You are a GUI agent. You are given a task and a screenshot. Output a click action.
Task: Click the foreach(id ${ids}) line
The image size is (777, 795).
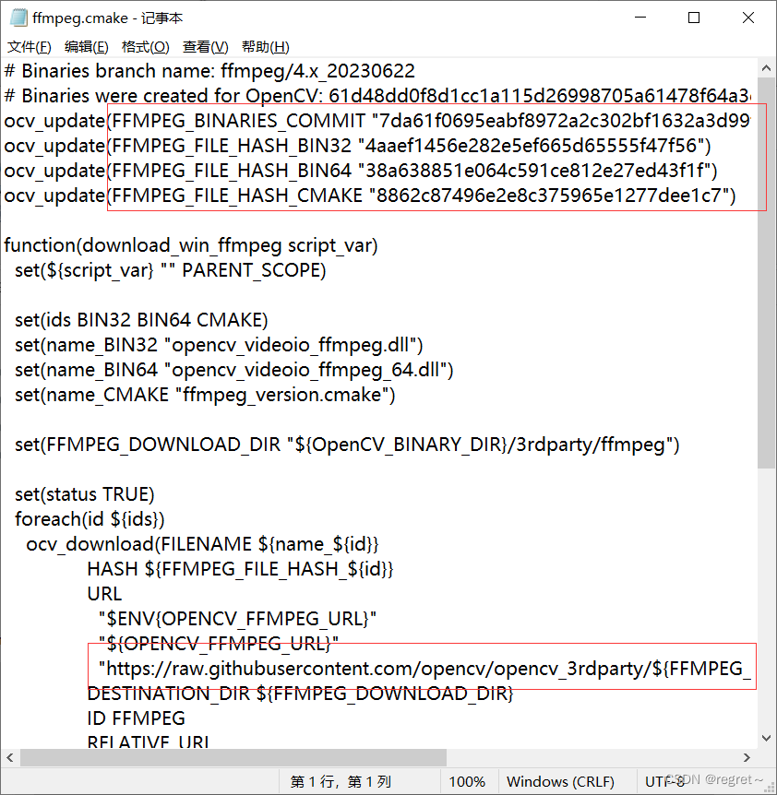click(90, 519)
